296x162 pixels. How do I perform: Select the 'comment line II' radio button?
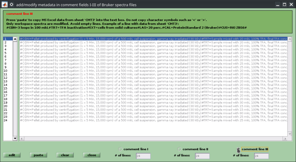pyautogui.click(x=179, y=149)
